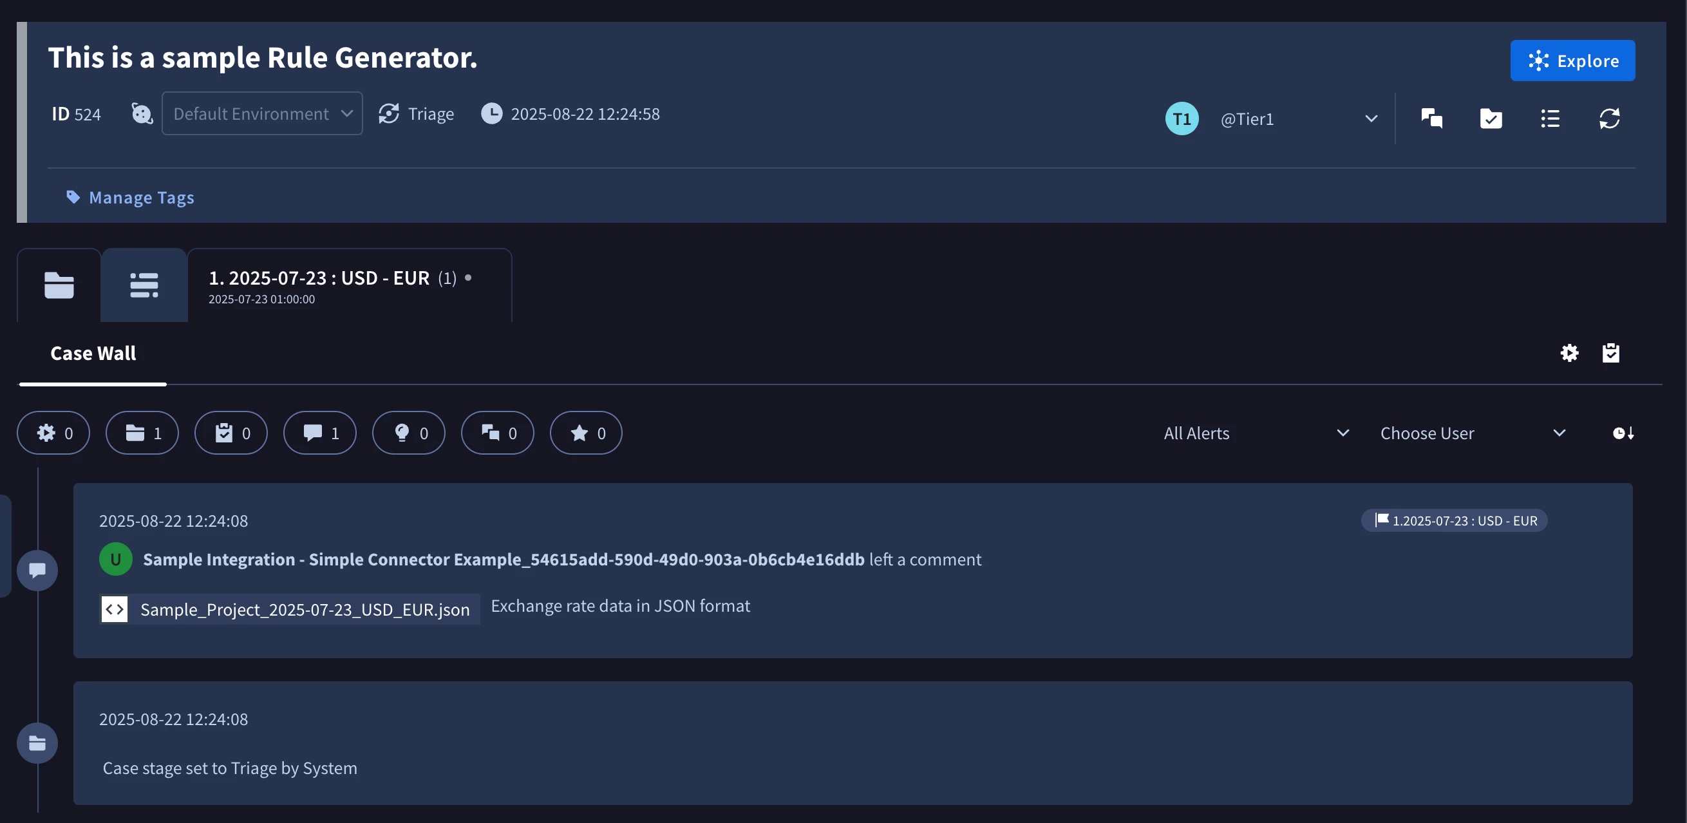Click the 'Exchange rate data in JSON format' text
This screenshot has width=1687, height=823.
620,605
